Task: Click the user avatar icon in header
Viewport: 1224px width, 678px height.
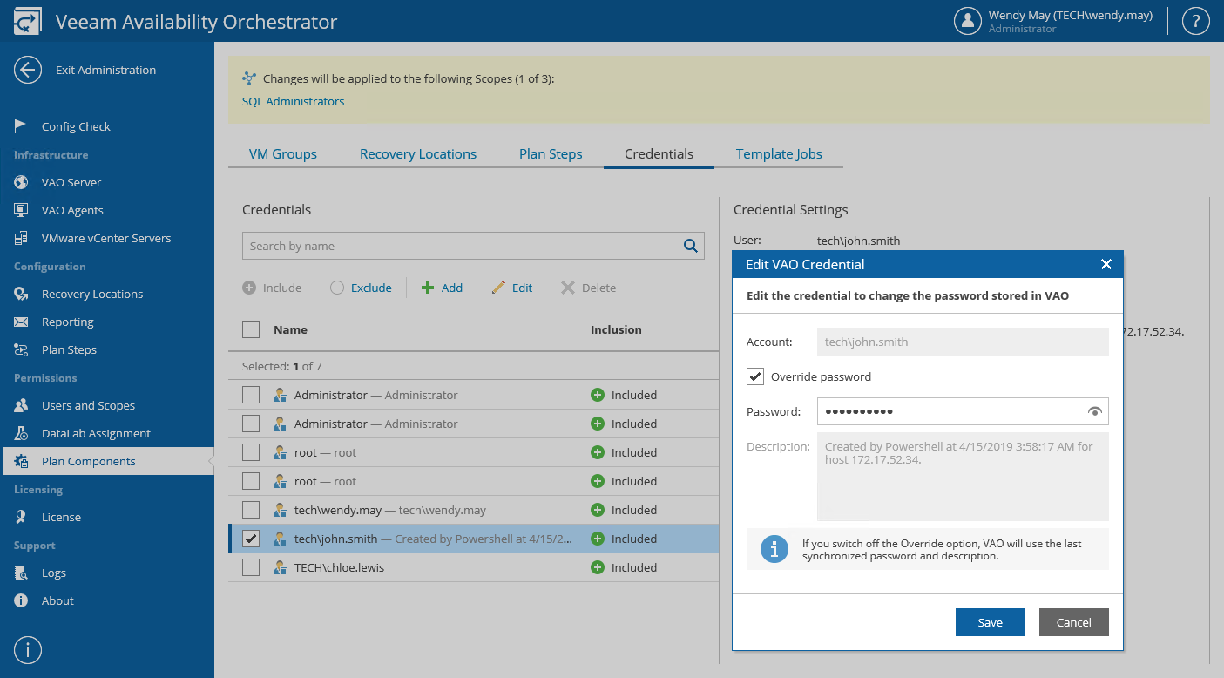Action: click(x=968, y=22)
